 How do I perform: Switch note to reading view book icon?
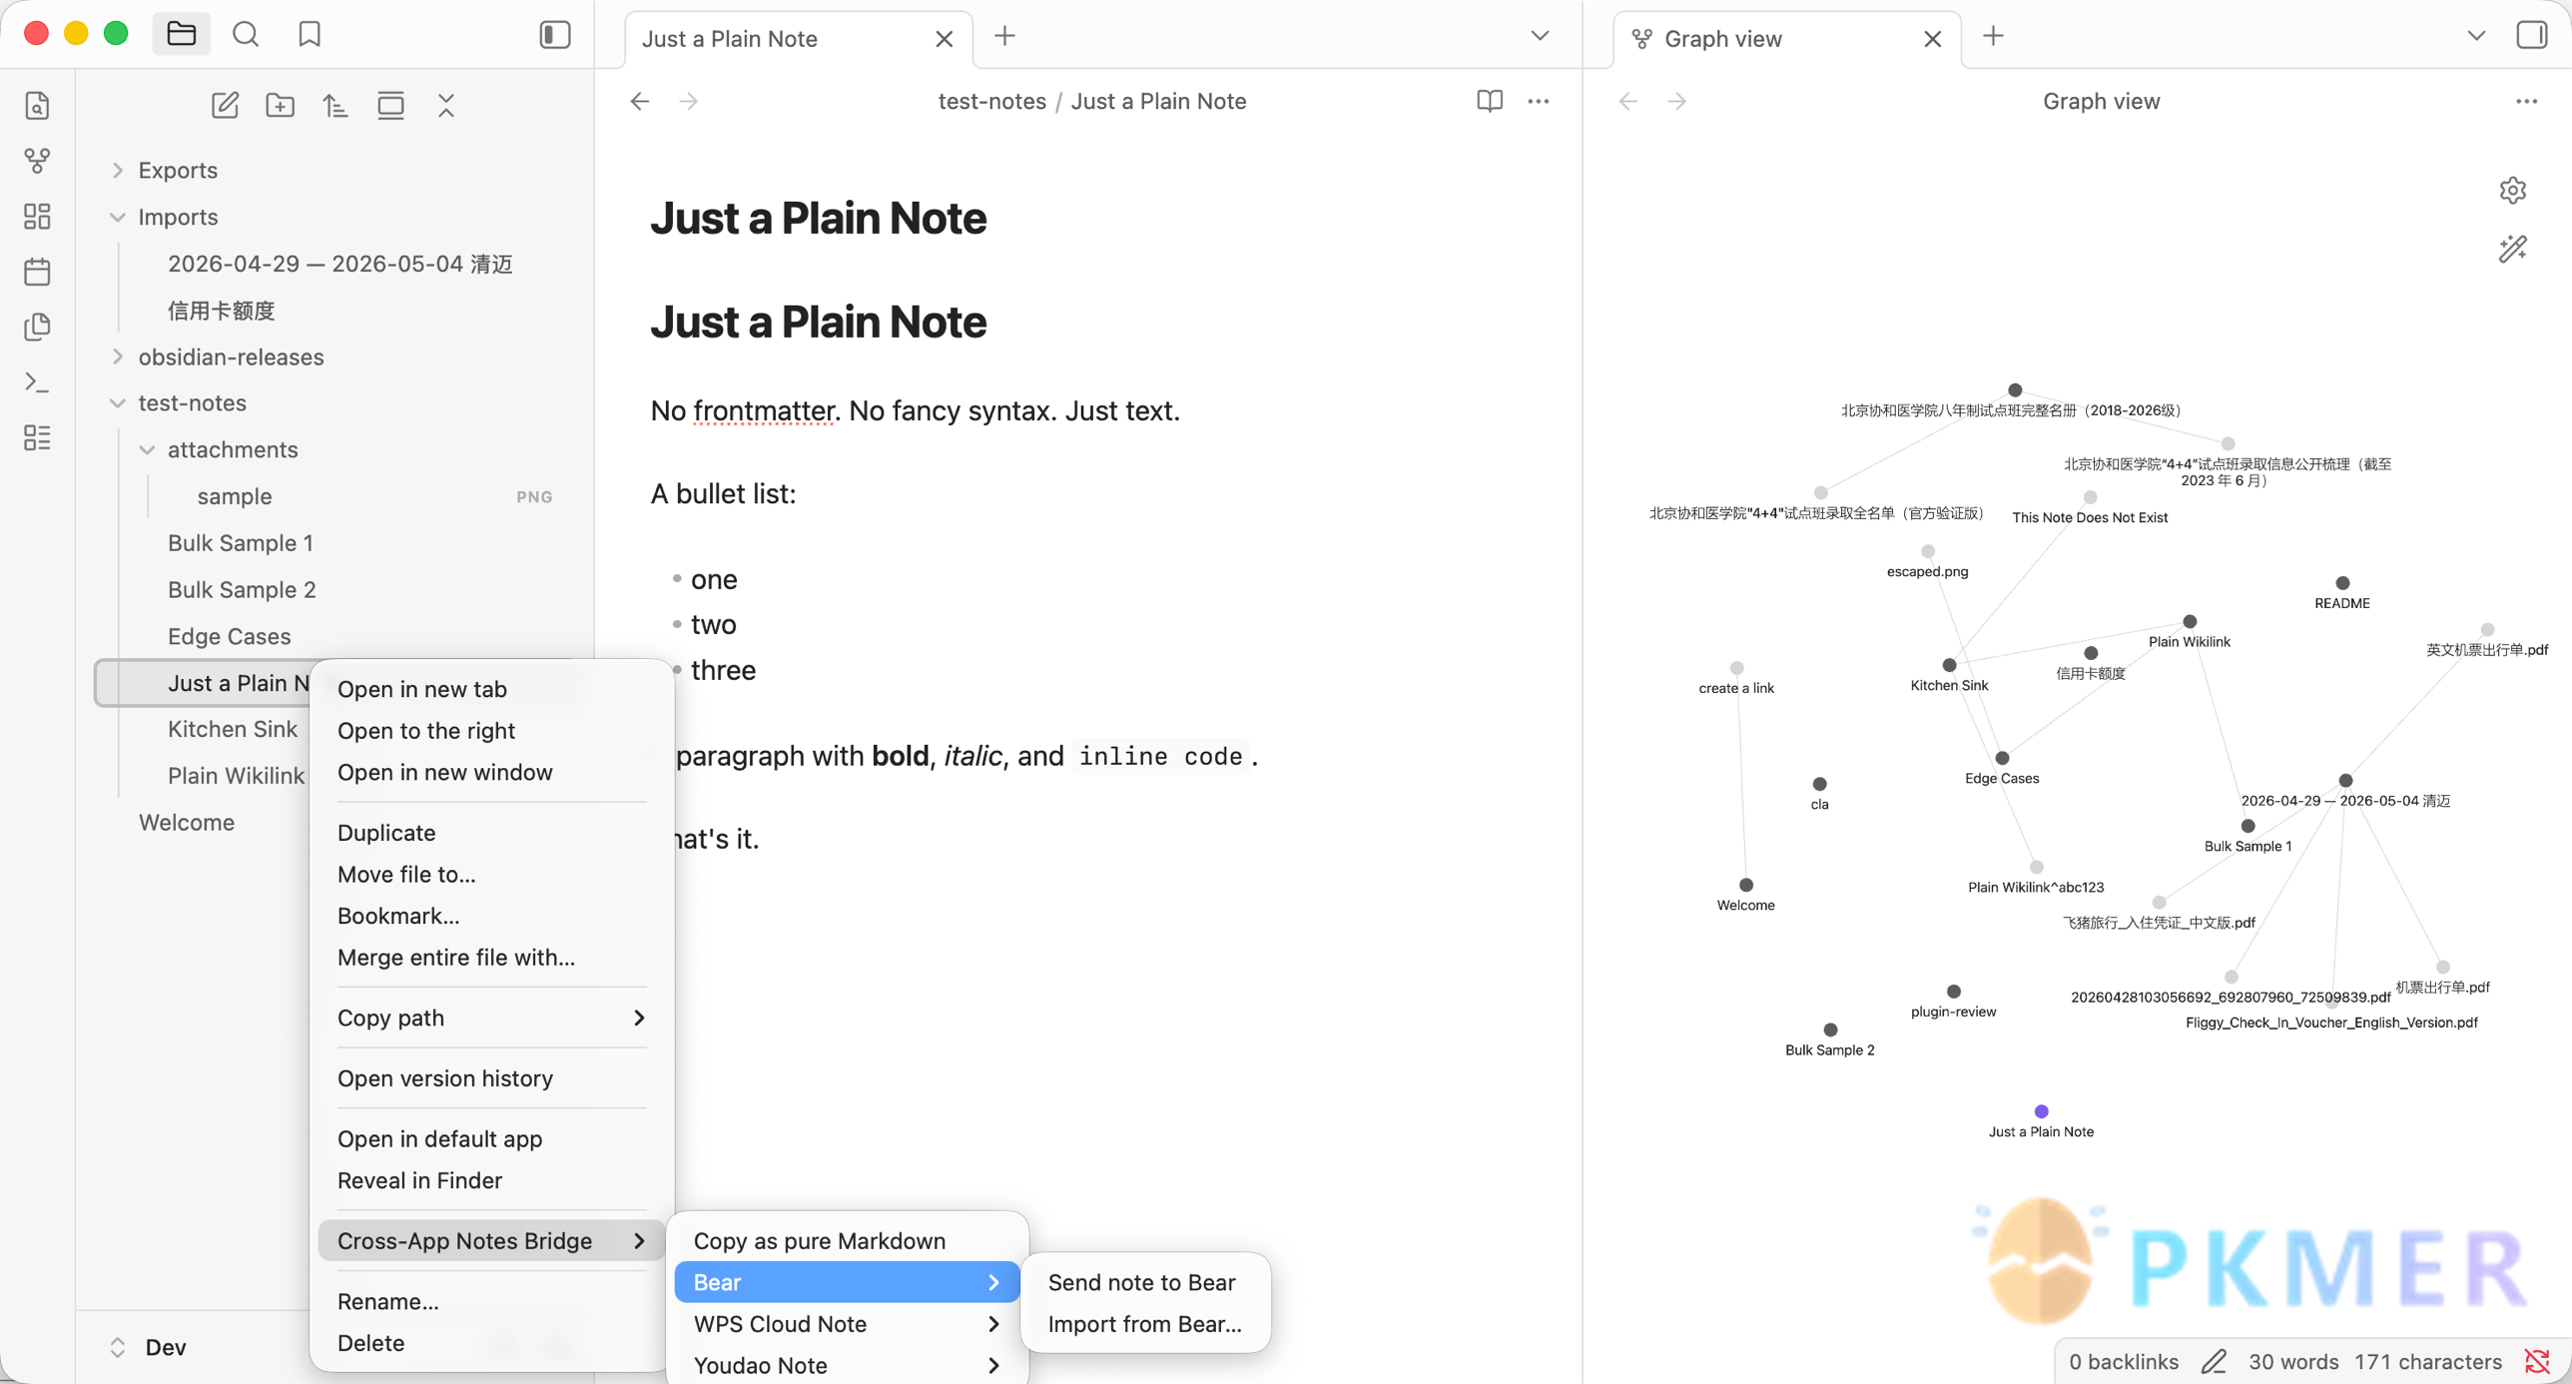1490,101
